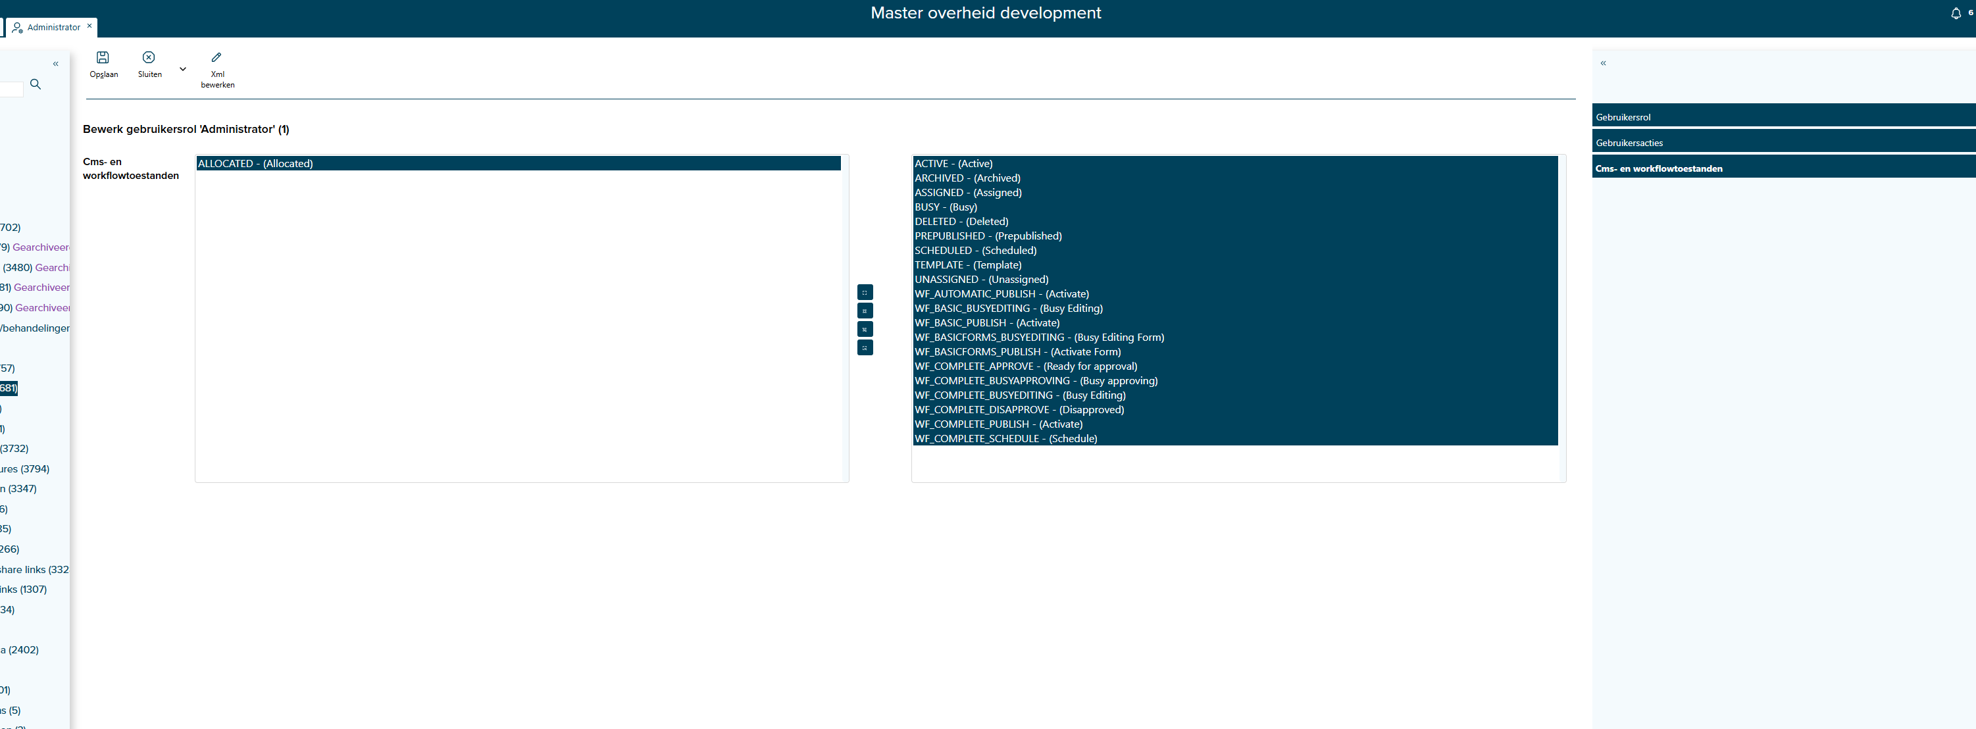Collapse the right side panel
The height and width of the screenshot is (729, 1976).
tap(1603, 63)
